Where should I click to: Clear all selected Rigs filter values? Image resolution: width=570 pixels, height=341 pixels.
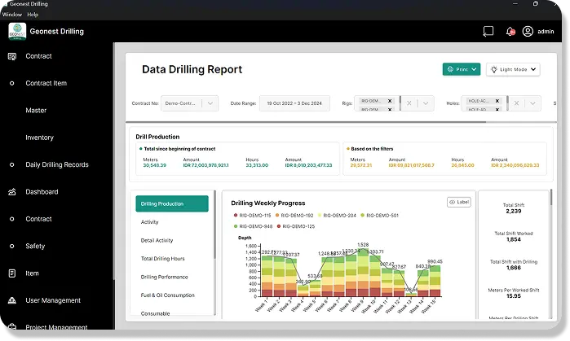point(409,103)
